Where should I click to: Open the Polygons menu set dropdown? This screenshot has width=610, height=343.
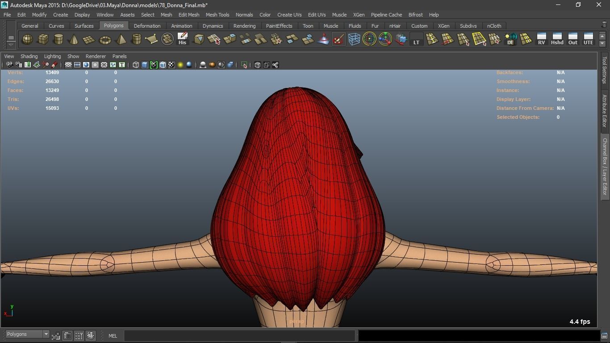[27, 334]
